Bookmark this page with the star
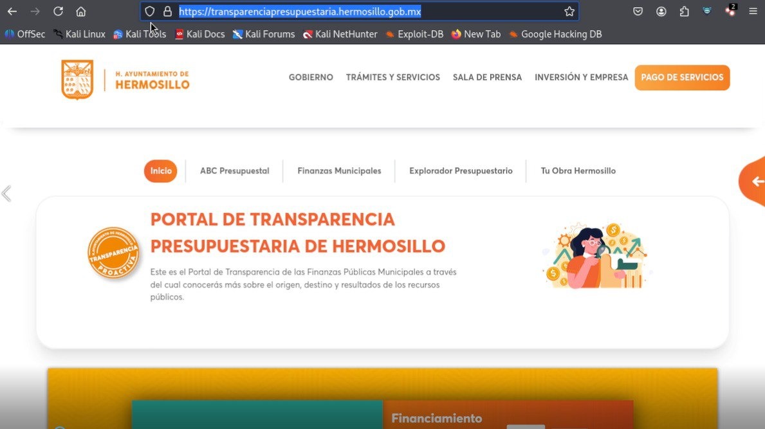Viewport: 765px width, 429px height. 569,12
